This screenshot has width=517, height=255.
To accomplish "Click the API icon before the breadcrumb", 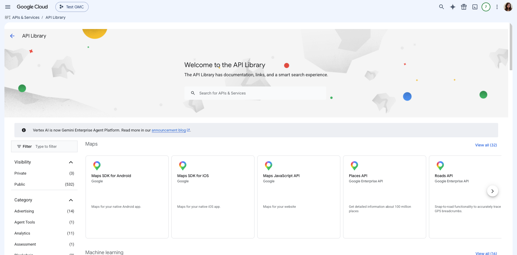I will pos(8,17).
